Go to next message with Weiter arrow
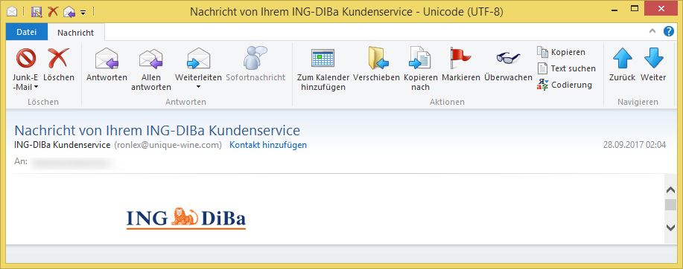This screenshot has height=269, width=683. coord(653,58)
